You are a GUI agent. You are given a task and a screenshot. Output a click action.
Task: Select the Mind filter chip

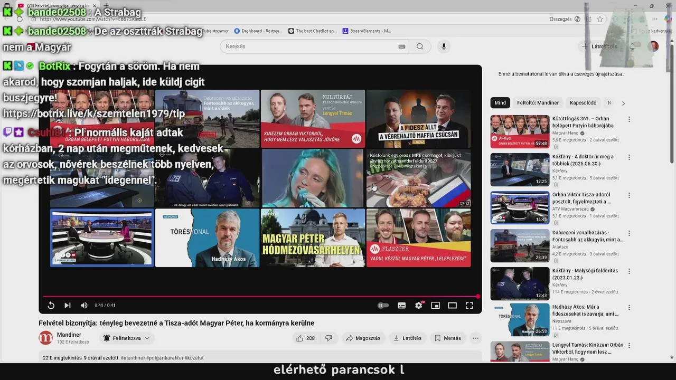pyautogui.click(x=500, y=103)
